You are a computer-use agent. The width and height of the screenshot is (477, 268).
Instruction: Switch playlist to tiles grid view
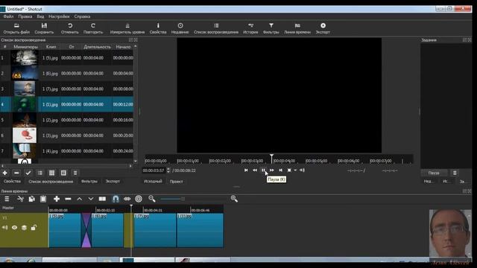pyautogui.click(x=51, y=173)
